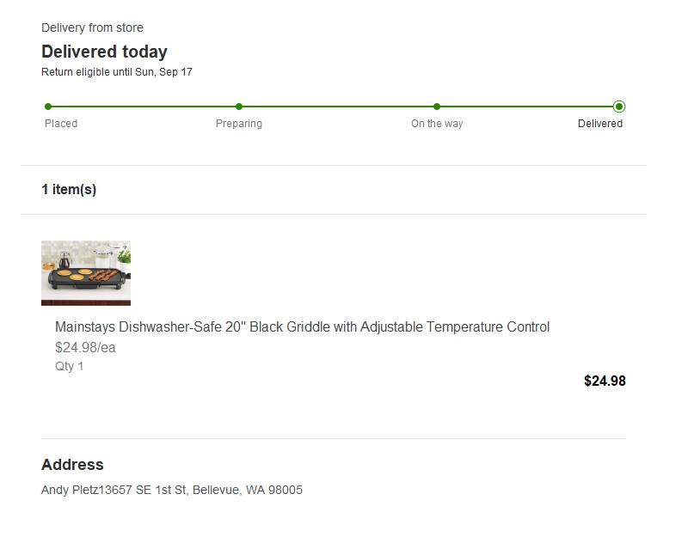Click the Placed label under progress bar

coord(61,124)
